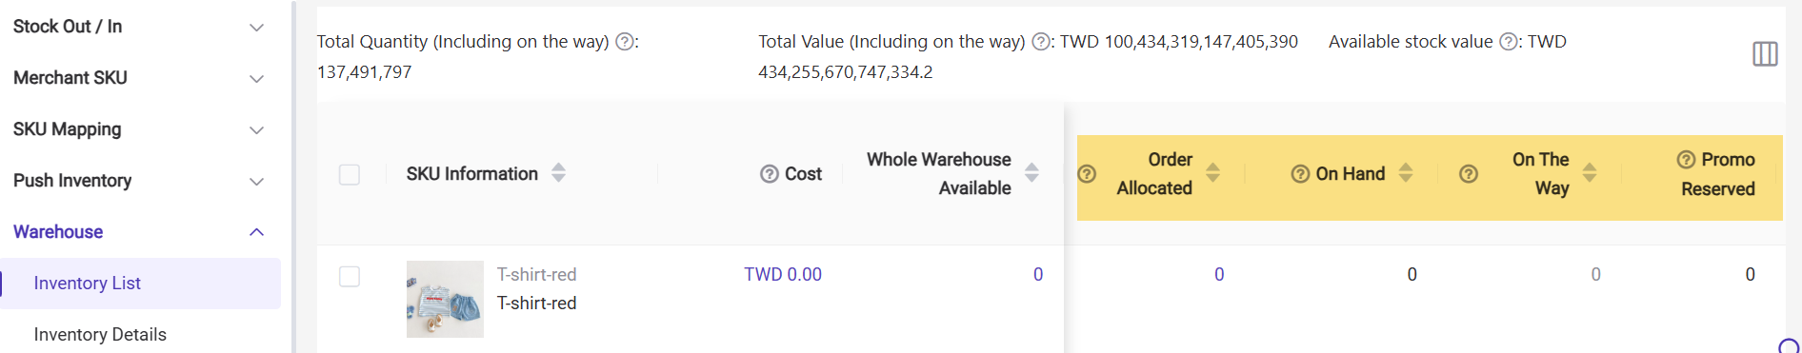Open the T-shirt-red product thumbnail

445,300
